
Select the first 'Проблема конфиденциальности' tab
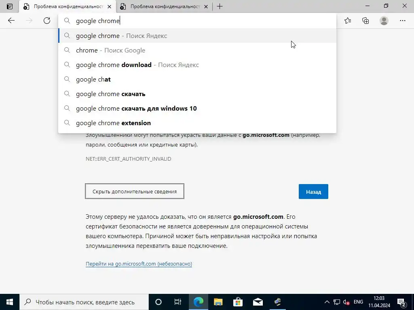[x=68, y=6]
